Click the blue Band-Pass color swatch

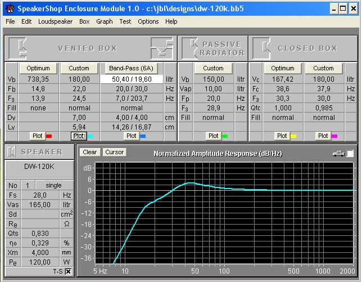pos(143,136)
